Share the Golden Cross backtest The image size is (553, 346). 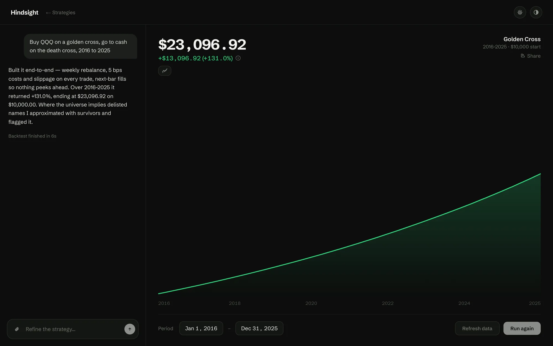tap(530, 56)
